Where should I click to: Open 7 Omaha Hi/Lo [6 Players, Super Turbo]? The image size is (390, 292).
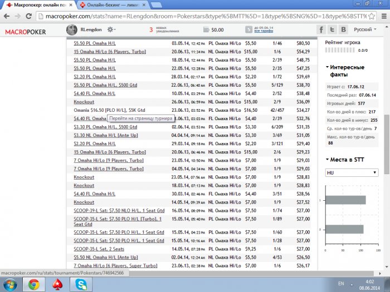point(115,266)
